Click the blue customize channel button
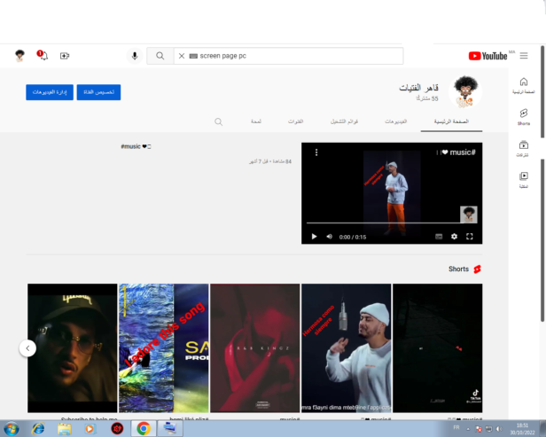This screenshot has height=437, width=546. tap(98, 92)
